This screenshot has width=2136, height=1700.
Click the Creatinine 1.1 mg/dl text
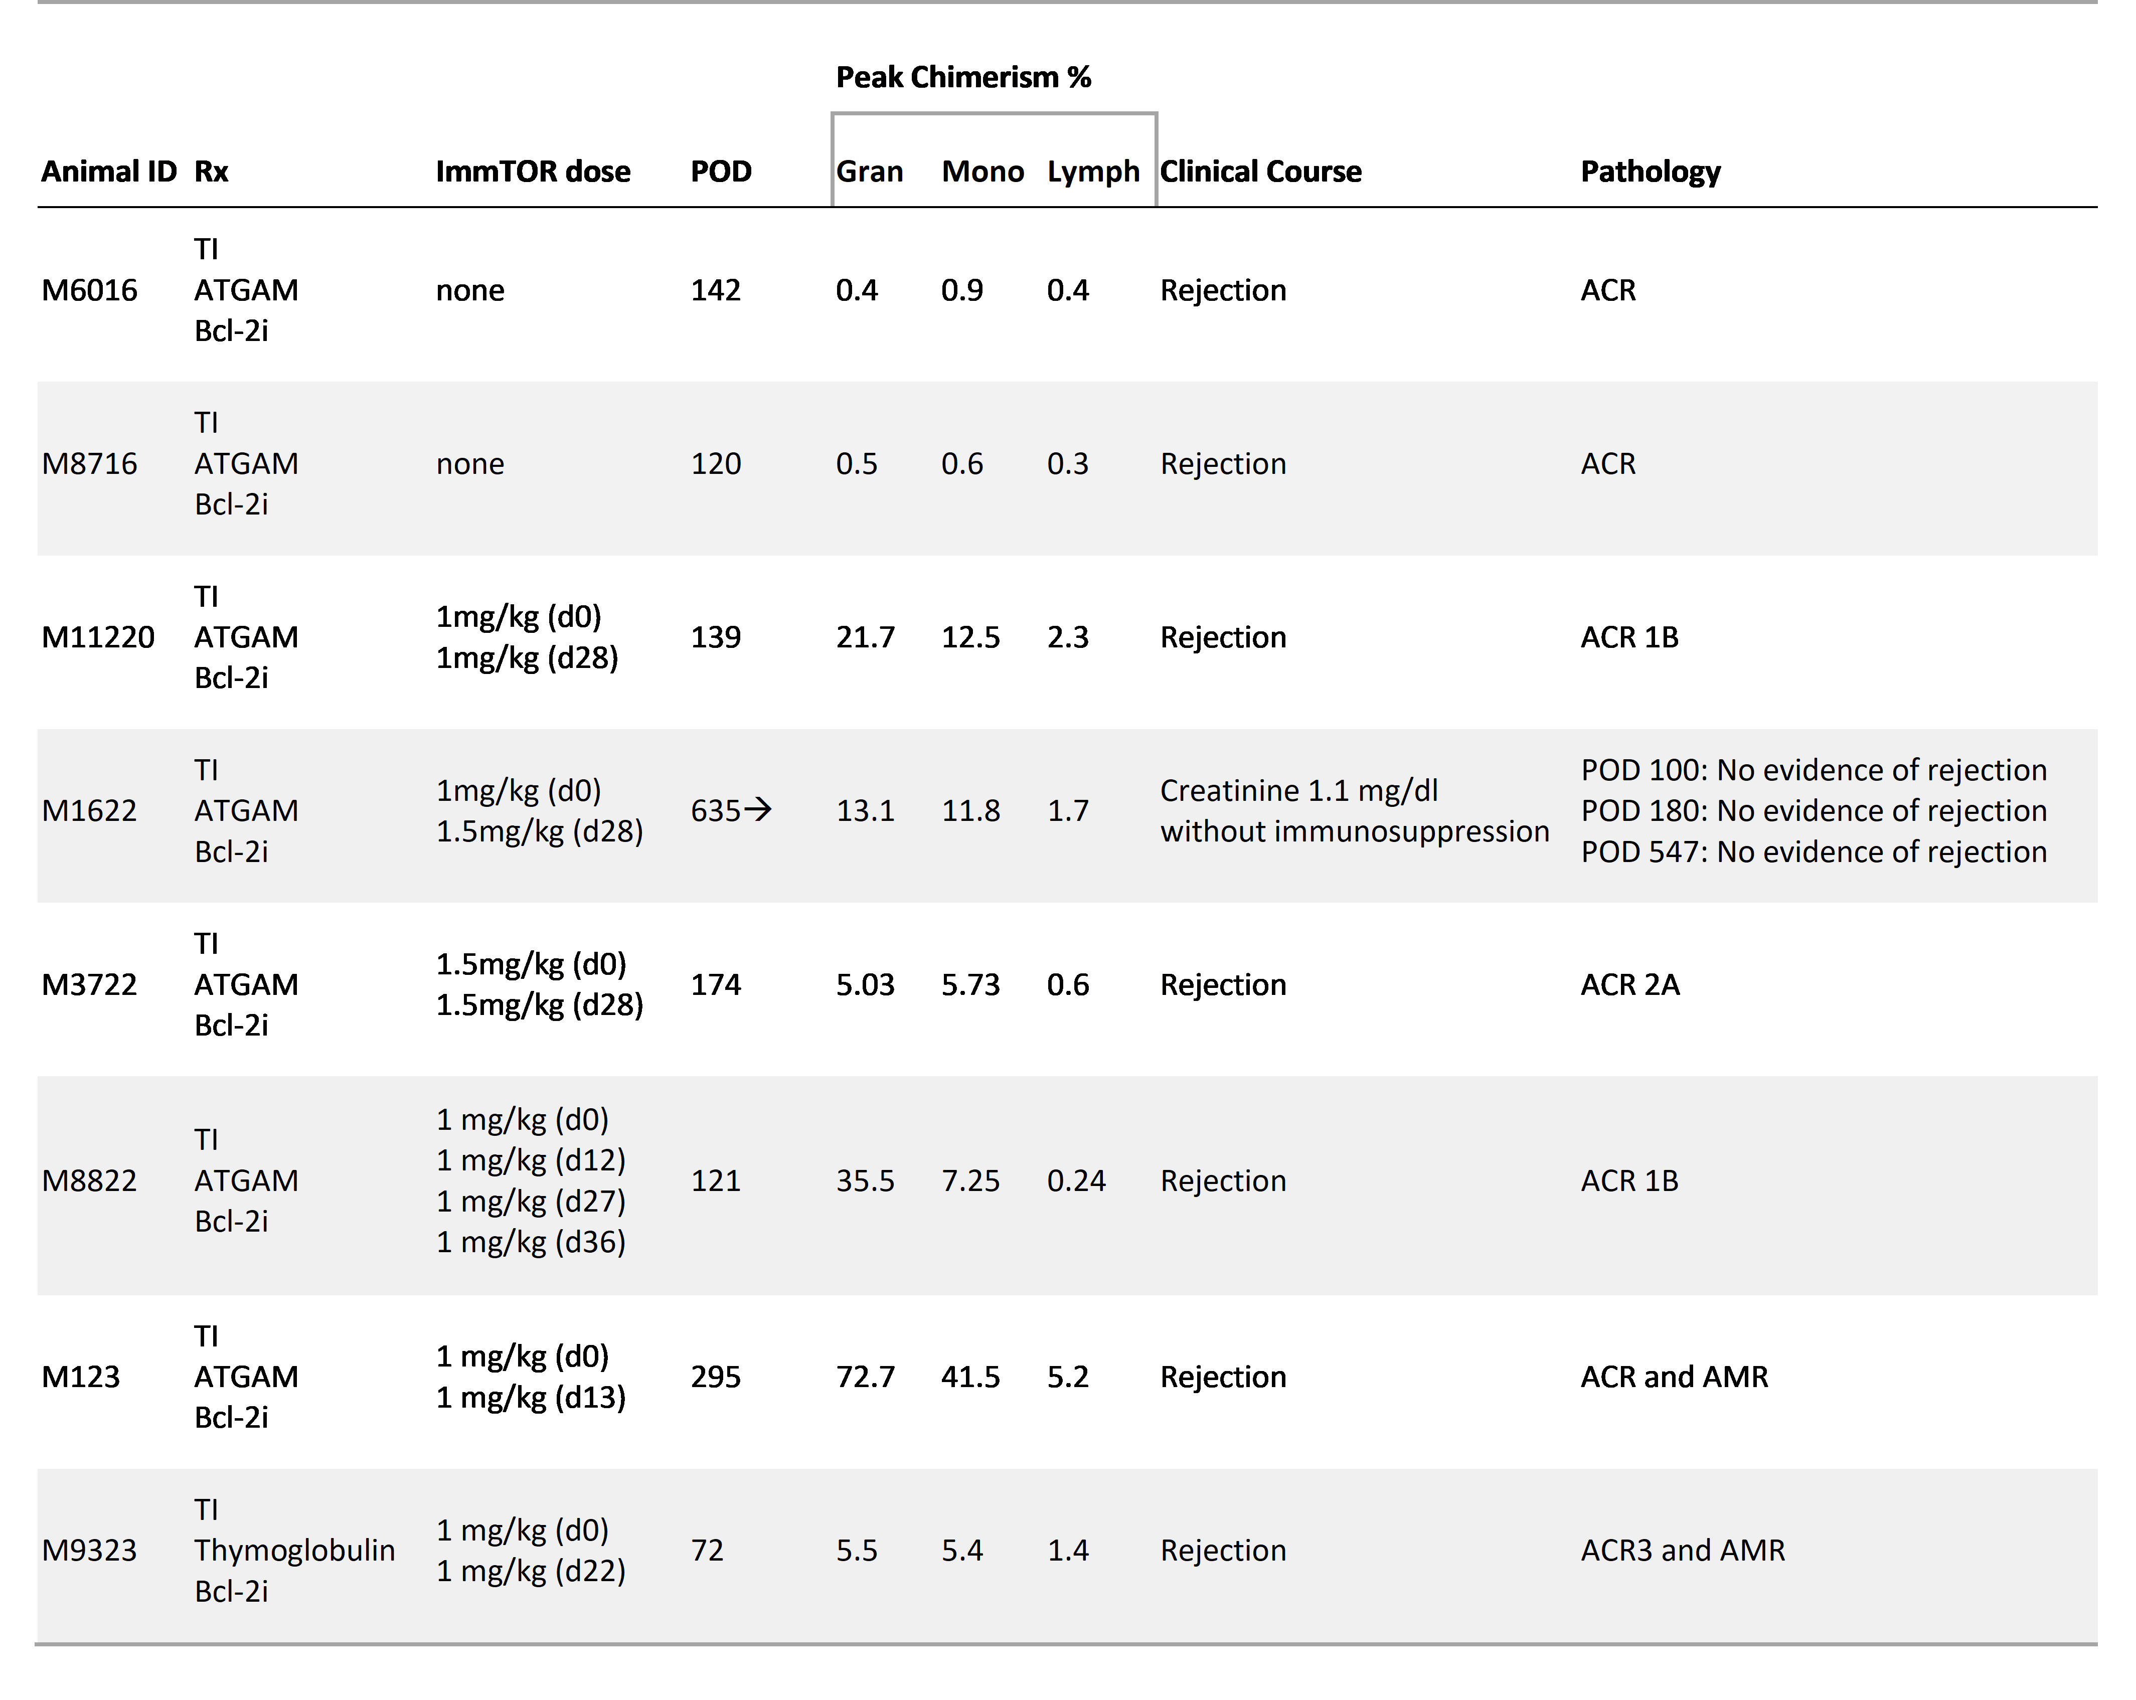point(1298,790)
